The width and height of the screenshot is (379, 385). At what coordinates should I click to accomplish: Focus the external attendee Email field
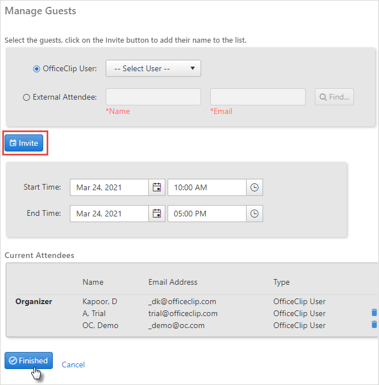(x=258, y=97)
